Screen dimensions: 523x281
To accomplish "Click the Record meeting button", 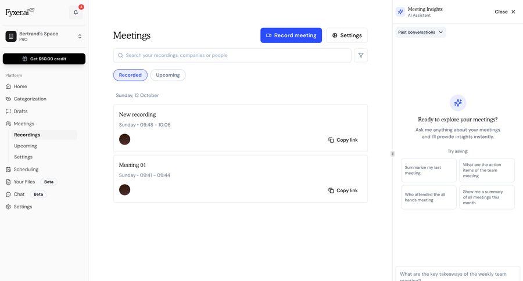I will tap(291, 35).
